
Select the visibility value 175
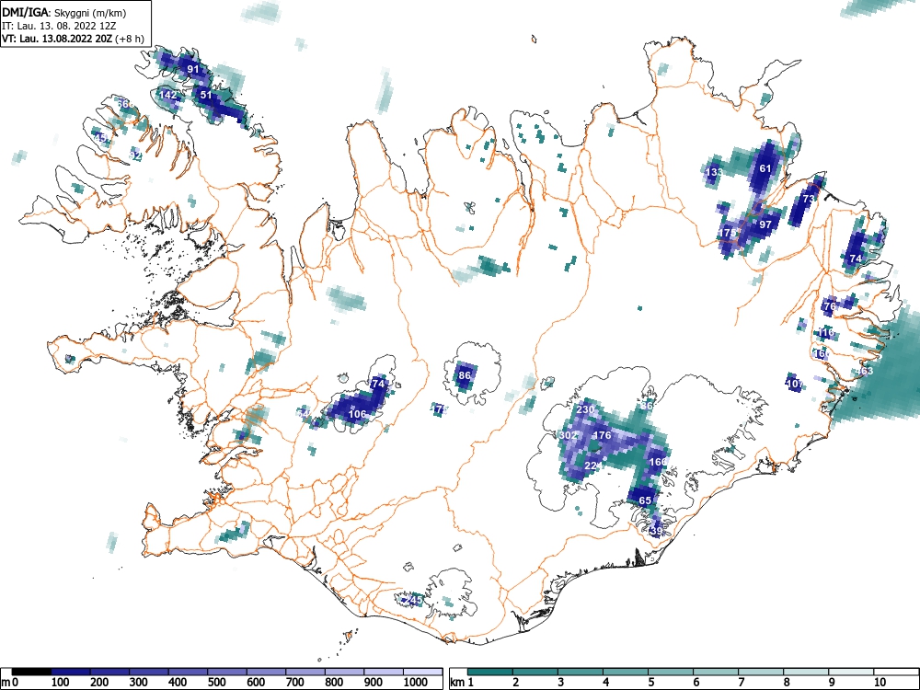click(x=727, y=233)
